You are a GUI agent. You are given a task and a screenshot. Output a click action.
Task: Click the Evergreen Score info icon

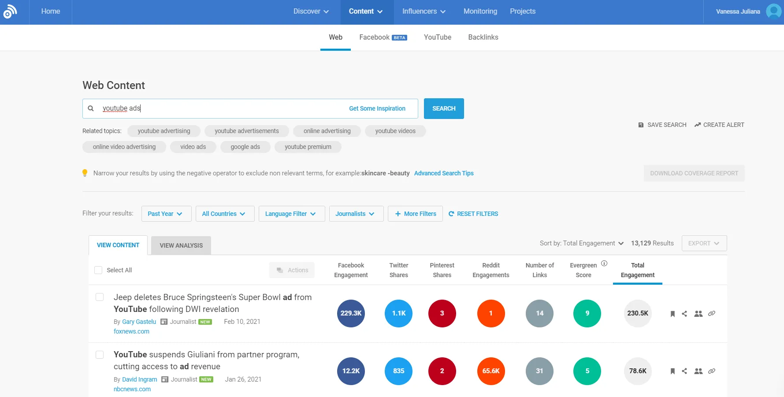[x=604, y=263]
